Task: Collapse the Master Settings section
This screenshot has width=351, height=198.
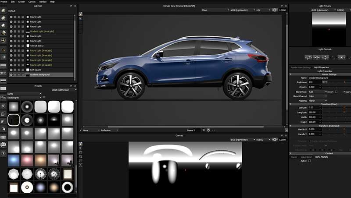Action: 290,74
